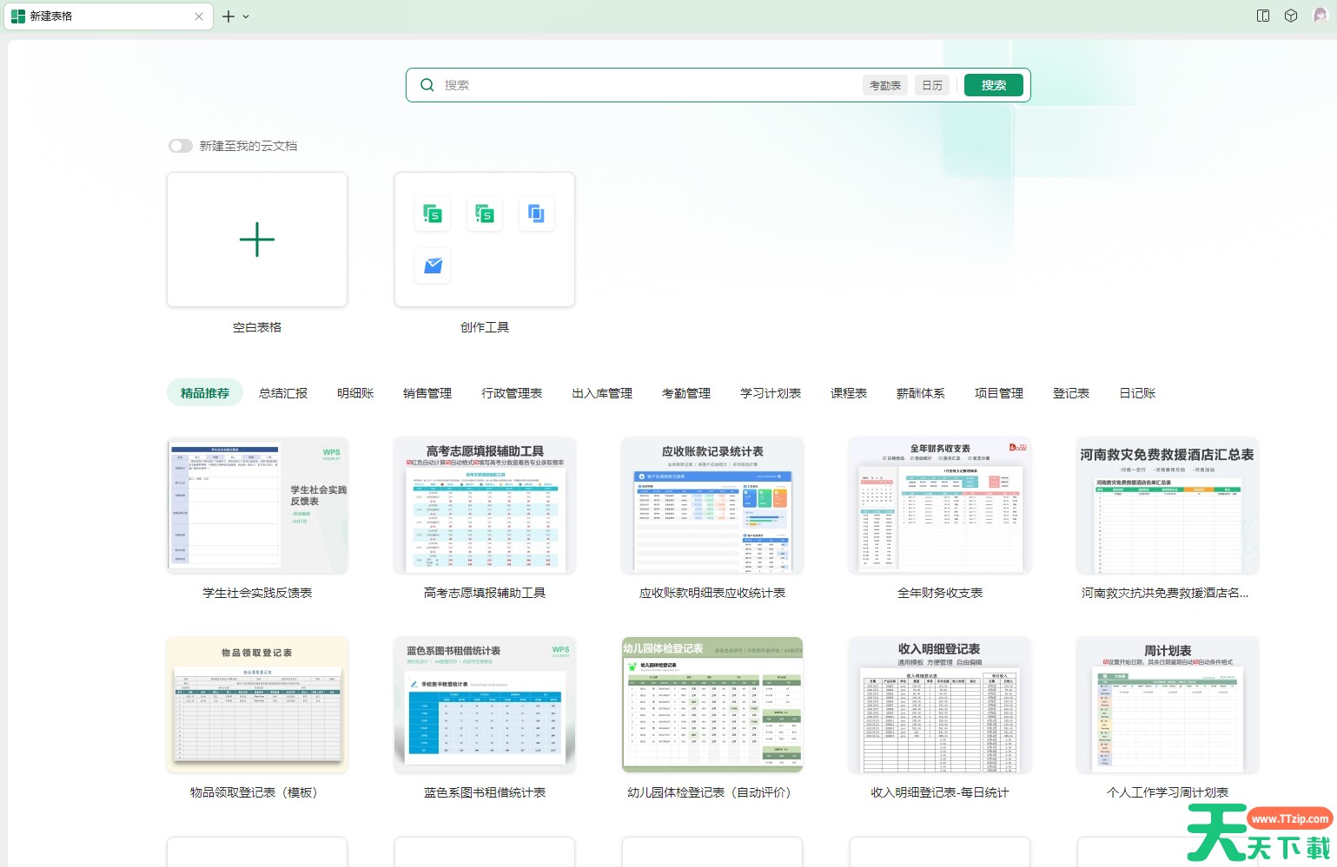
Task: Open the cube icon in the title bar
Action: tap(1291, 16)
